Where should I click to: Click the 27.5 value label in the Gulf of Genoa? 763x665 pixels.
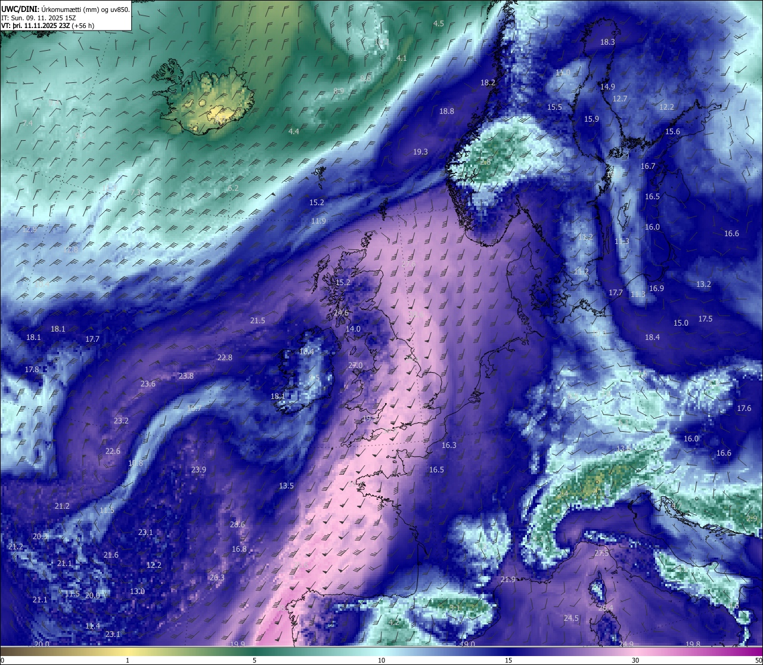[x=601, y=553]
